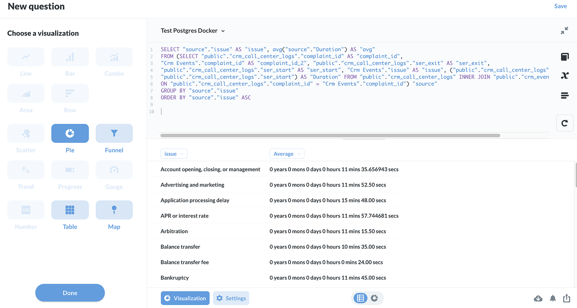577x308 pixels.
Task: Save the new question
Action: click(x=561, y=6)
